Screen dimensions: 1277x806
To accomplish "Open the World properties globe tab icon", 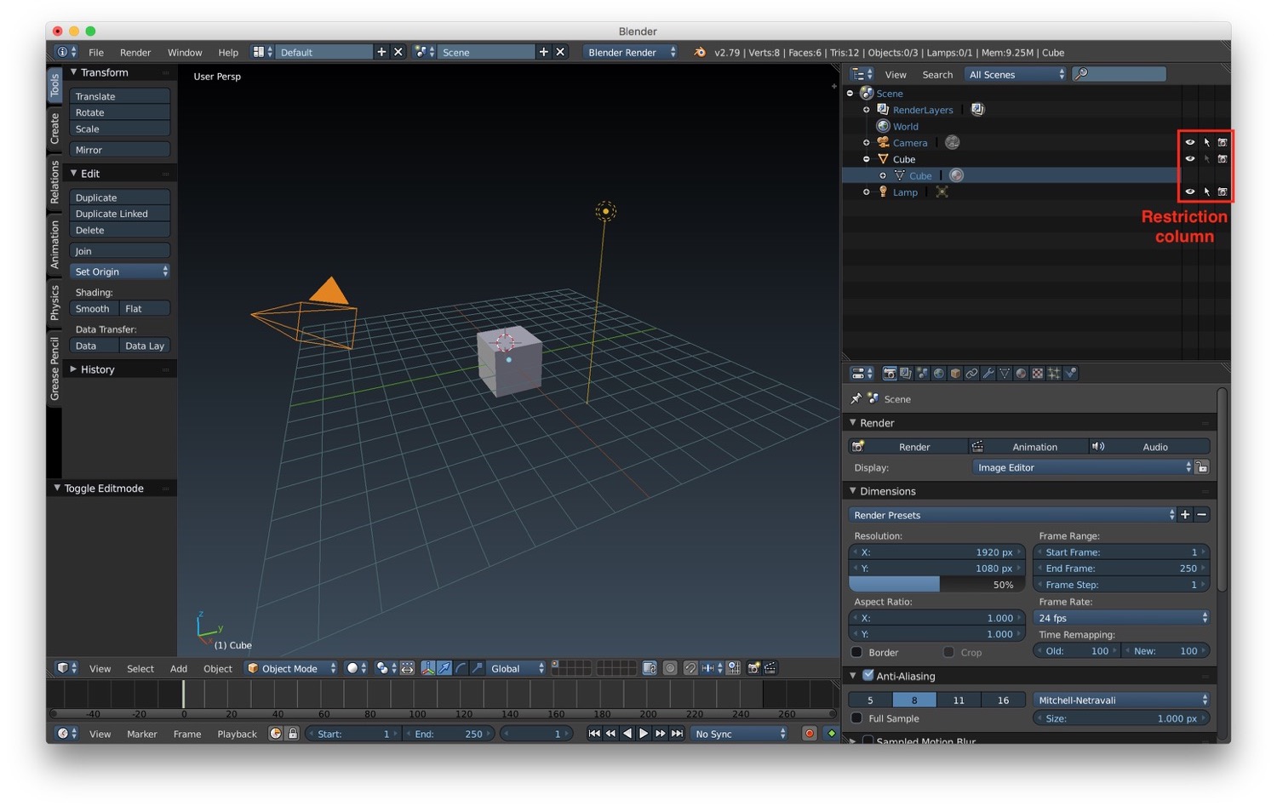I will pyautogui.click(x=939, y=374).
